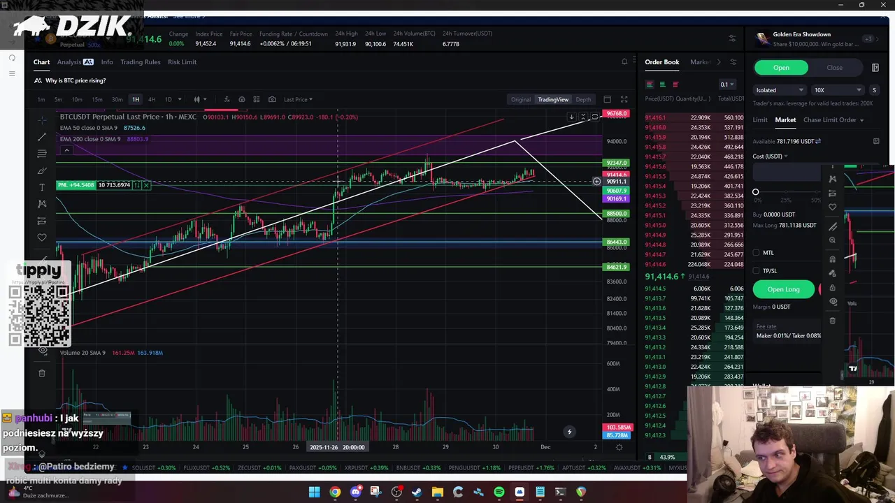Expand more timeframes arrow after 1D
This screenshot has height=503, width=895.
coord(180,99)
